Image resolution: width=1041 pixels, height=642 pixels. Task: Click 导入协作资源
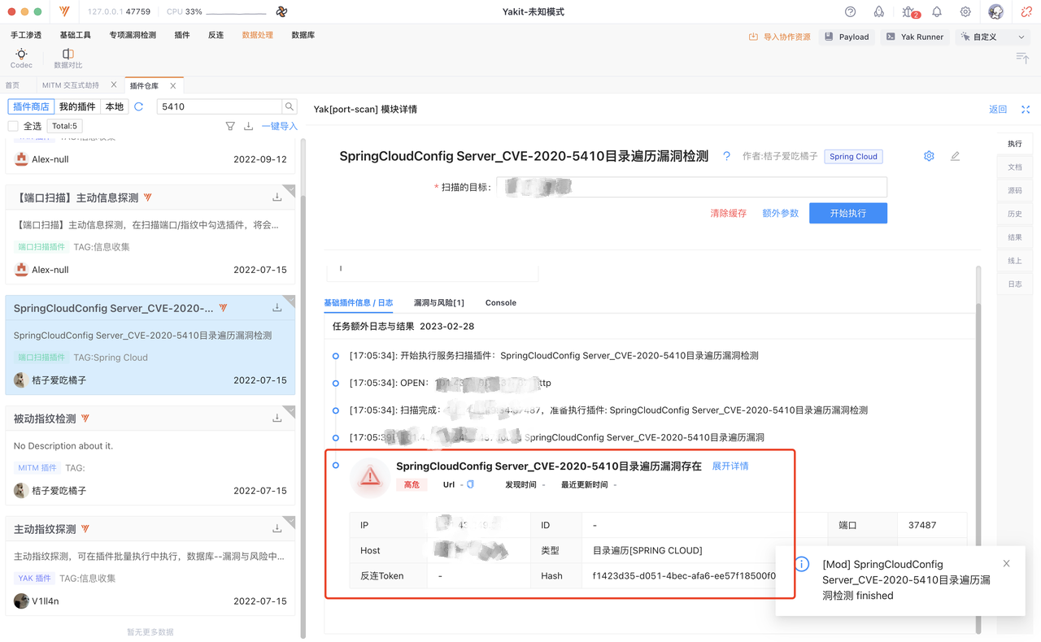coord(780,37)
